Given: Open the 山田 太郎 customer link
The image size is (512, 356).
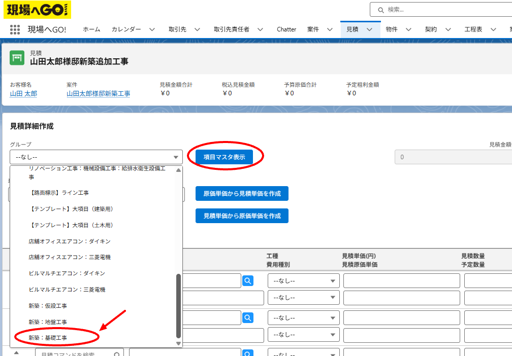Looking at the screenshot, I should (23, 93).
